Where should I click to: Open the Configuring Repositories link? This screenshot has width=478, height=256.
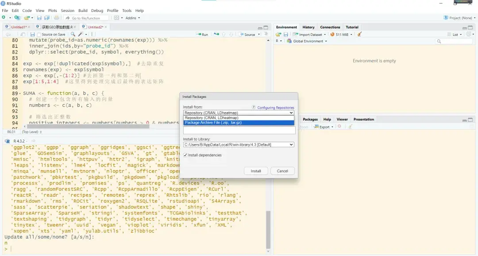pos(275,108)
